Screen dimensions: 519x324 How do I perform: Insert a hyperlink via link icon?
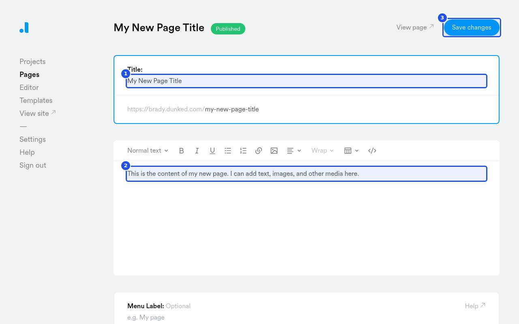coord(259,151)
